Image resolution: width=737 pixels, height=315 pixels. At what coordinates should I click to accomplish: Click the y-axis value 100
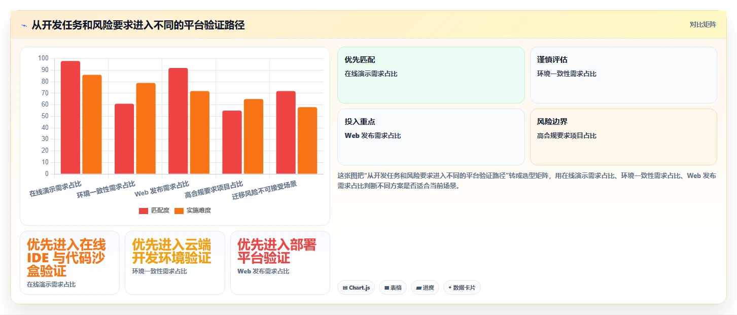click(x=43, y=58)
